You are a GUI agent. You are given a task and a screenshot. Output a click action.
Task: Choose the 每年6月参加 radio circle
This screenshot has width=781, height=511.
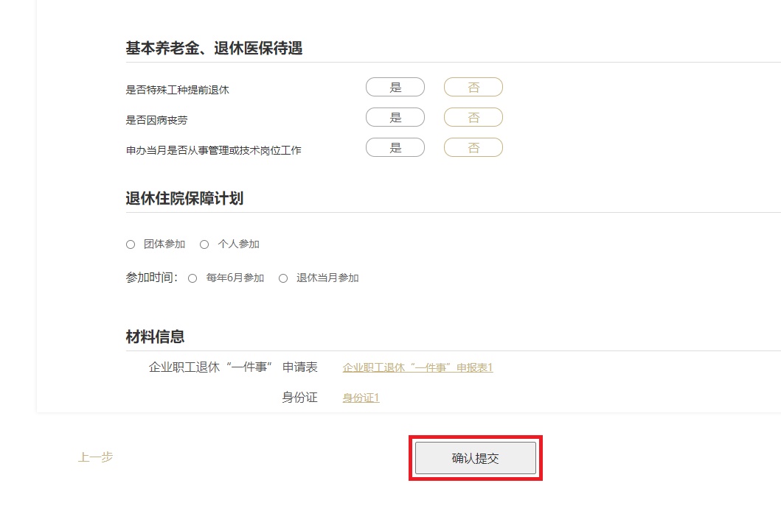192,278
